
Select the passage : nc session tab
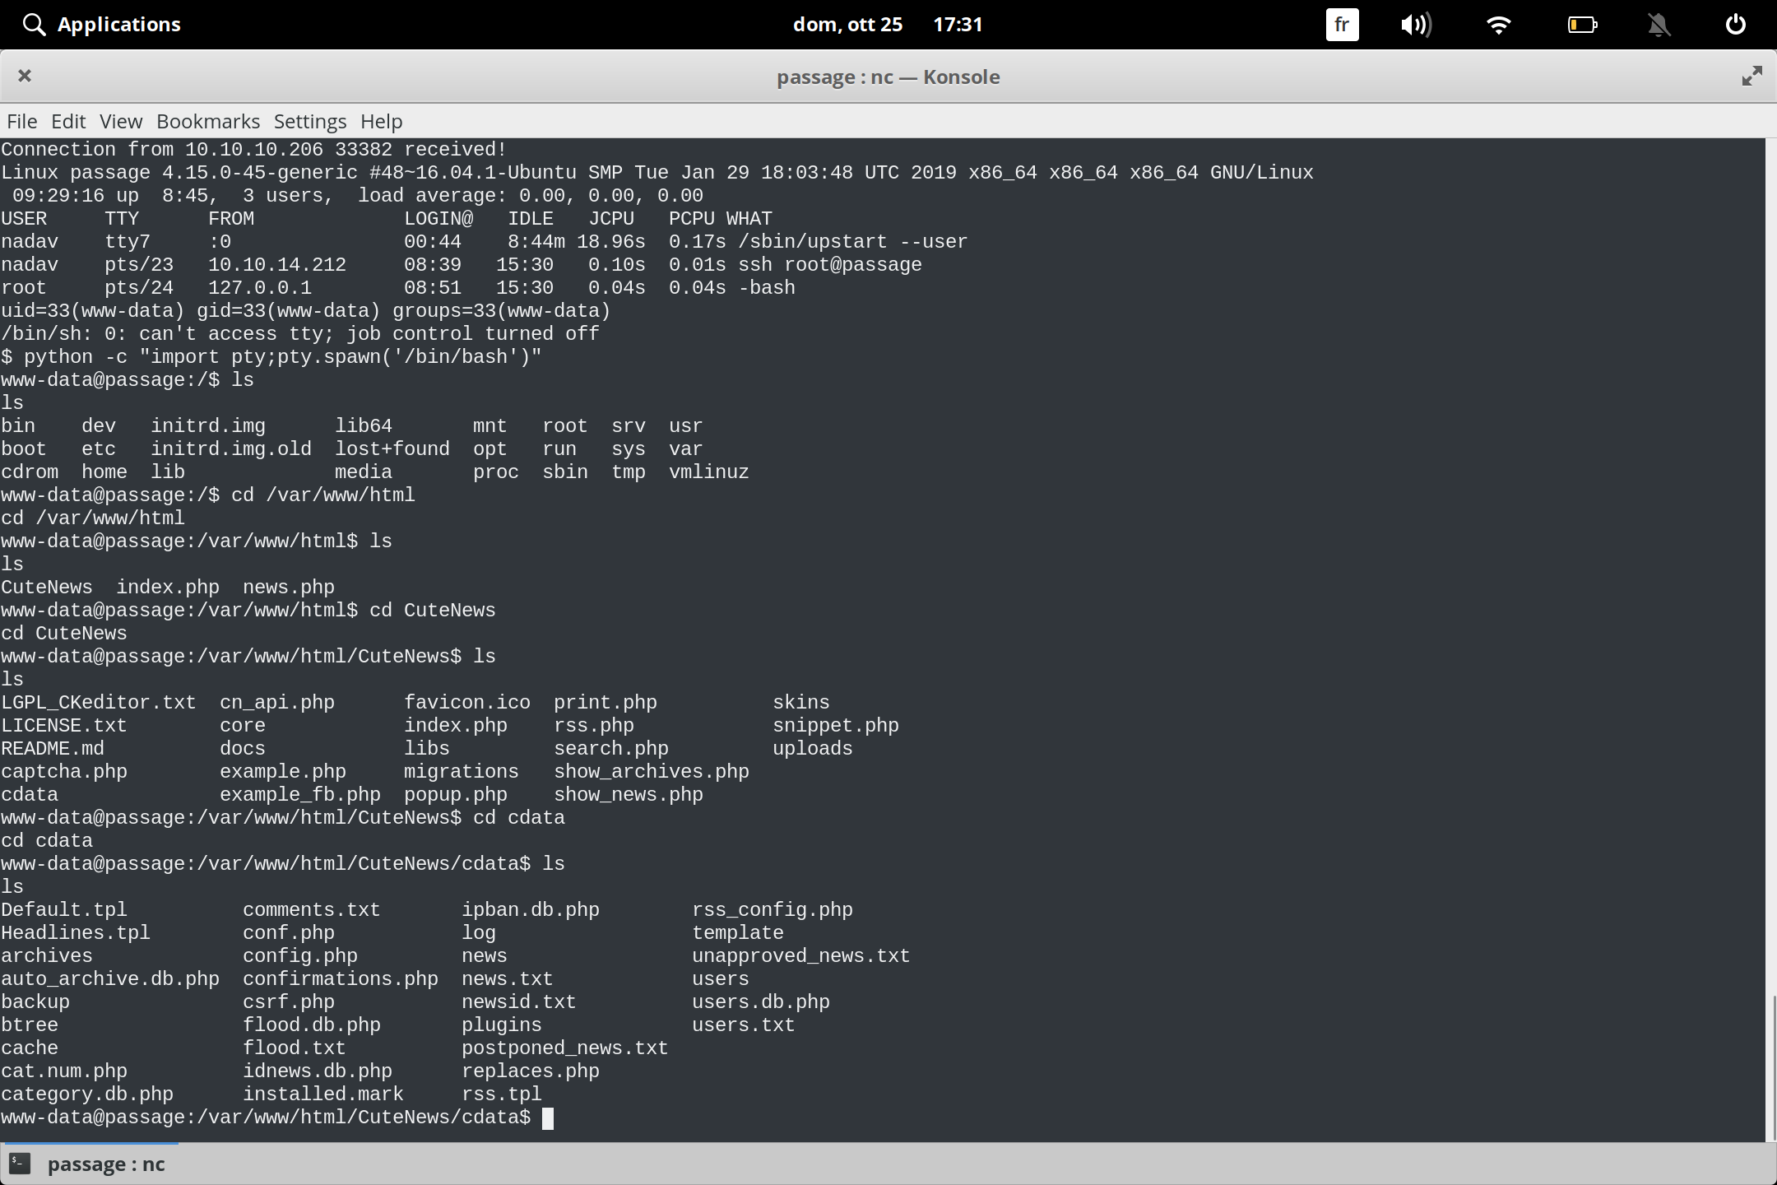click(x=105, y=1164)
